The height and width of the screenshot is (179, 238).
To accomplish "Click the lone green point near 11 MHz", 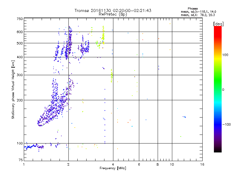I will point(181,137).
